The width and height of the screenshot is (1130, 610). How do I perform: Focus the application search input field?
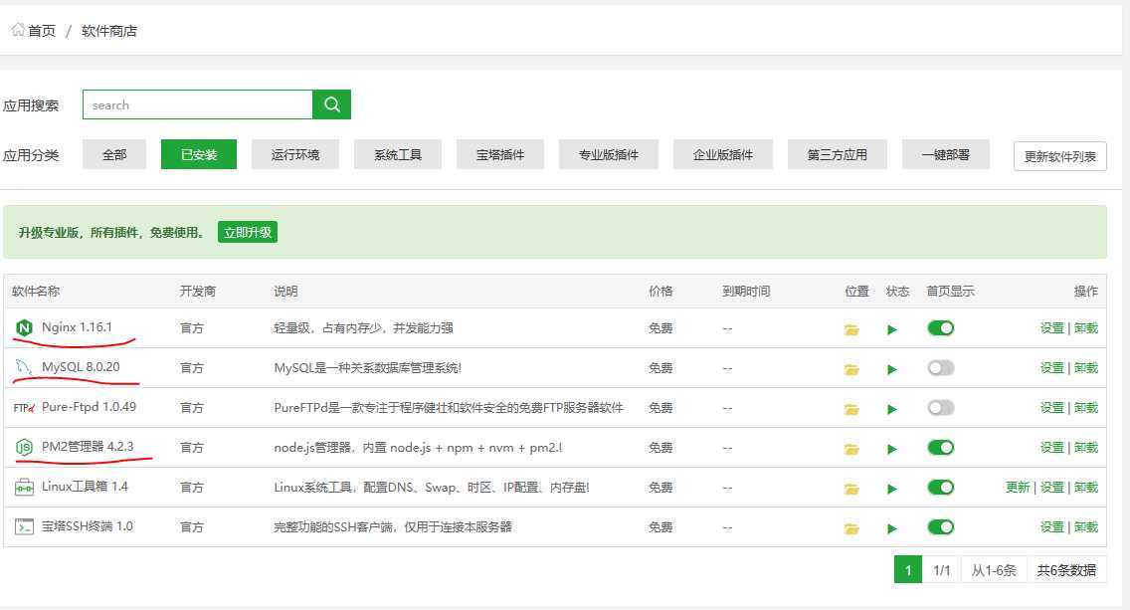(x=198, y=104)
